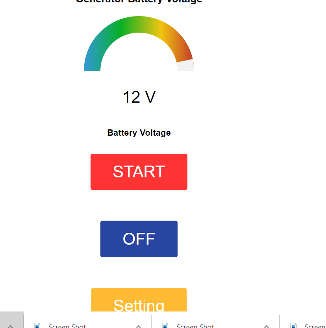This screenshot has height=328, width=326.
Task: Open the first Screen Shot download entry
Action: click(67, 326)
